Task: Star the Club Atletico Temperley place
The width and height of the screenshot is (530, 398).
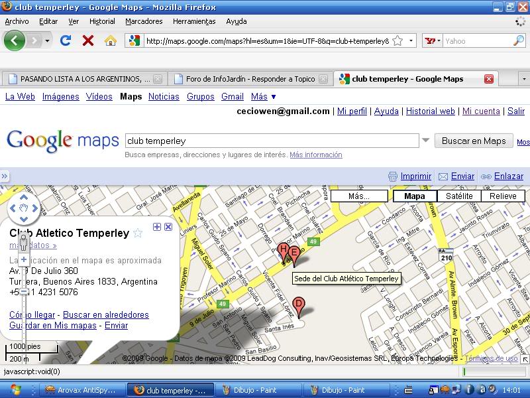Action: (x=138, y=233)
